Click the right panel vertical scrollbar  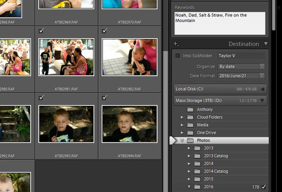(274, 15)
